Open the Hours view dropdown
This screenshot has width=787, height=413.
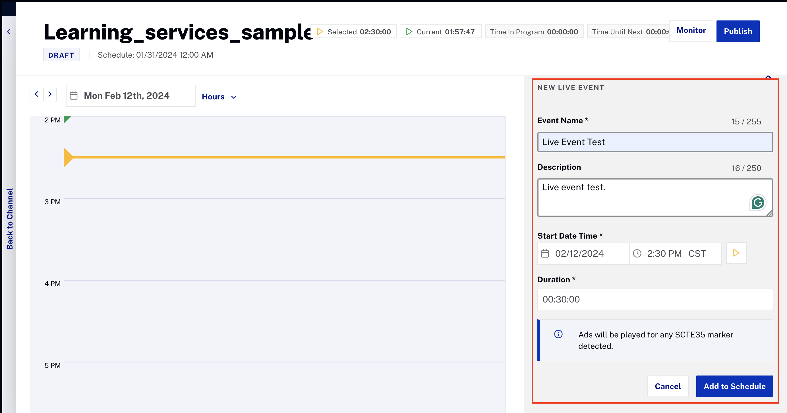coord(219,97)
